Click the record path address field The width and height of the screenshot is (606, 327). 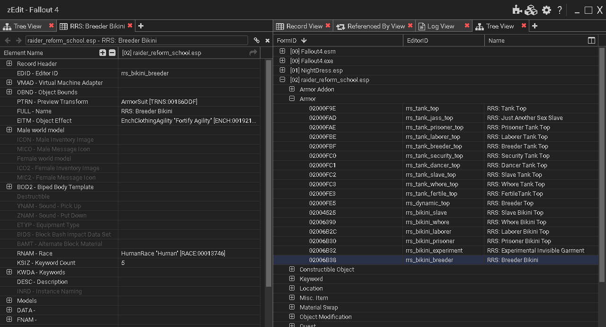coord(136,41)
